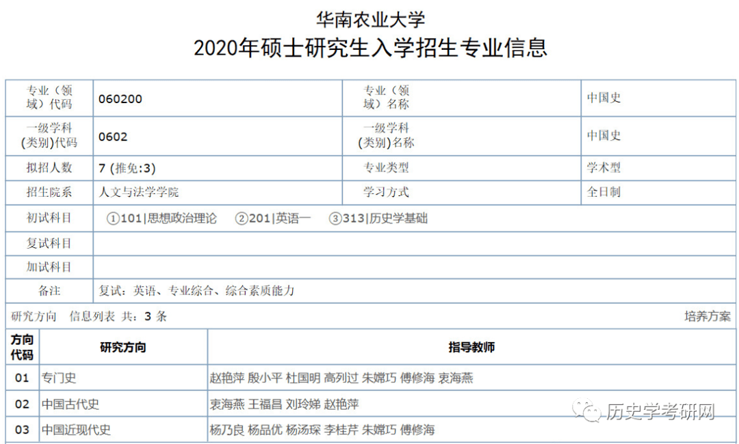739x444 pixels.
Task: Click the 人文与法学学院 department value
Action: [x=138, y=192]
